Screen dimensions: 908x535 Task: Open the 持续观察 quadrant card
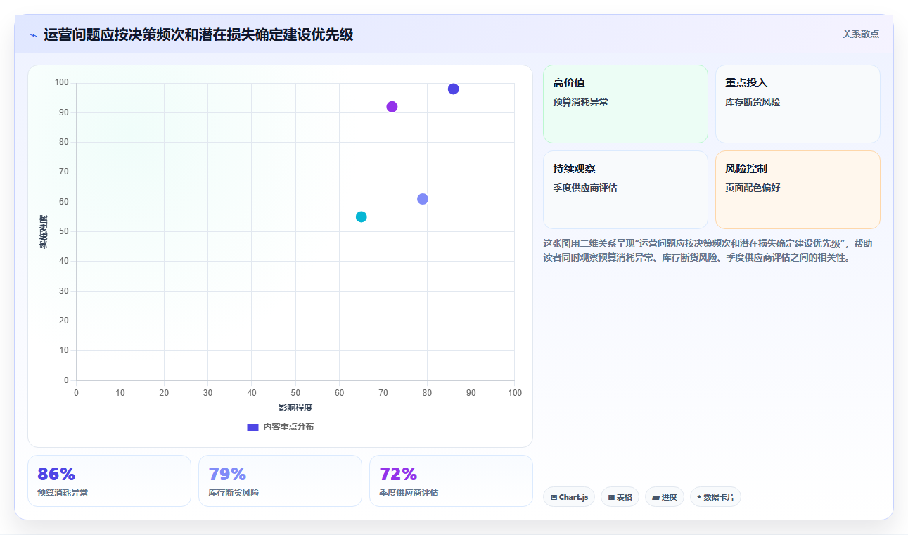pyautogui.click(x=625, y=190)
